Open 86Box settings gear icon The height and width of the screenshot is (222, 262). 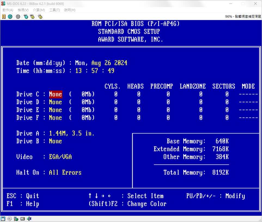coord(40,17)
